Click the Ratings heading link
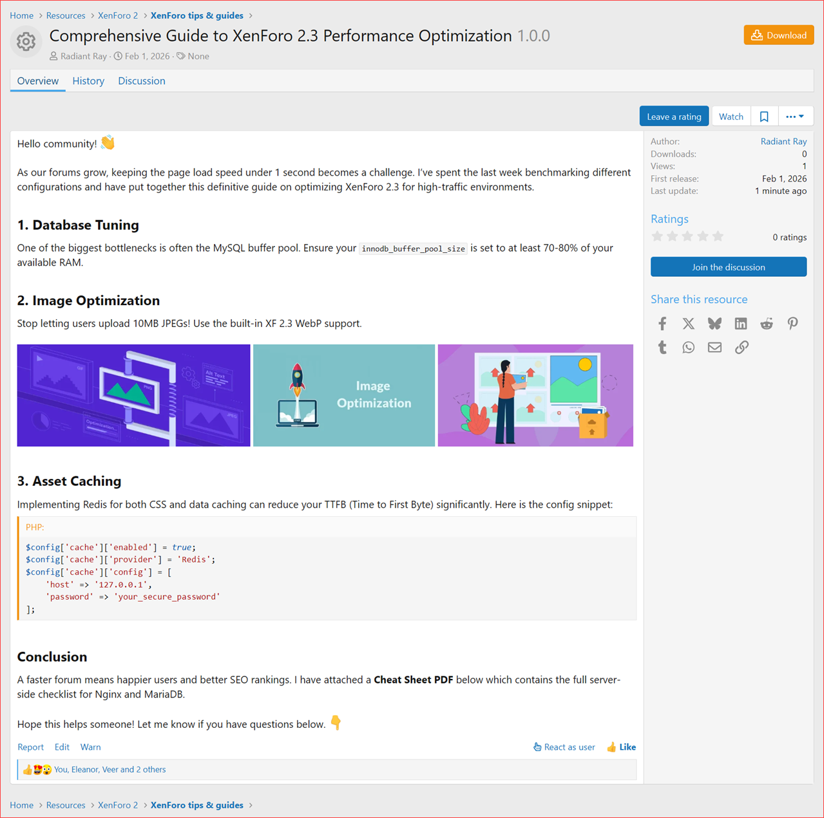The height and width of the screenshot is (818, 824). click(x=669, y=219)
